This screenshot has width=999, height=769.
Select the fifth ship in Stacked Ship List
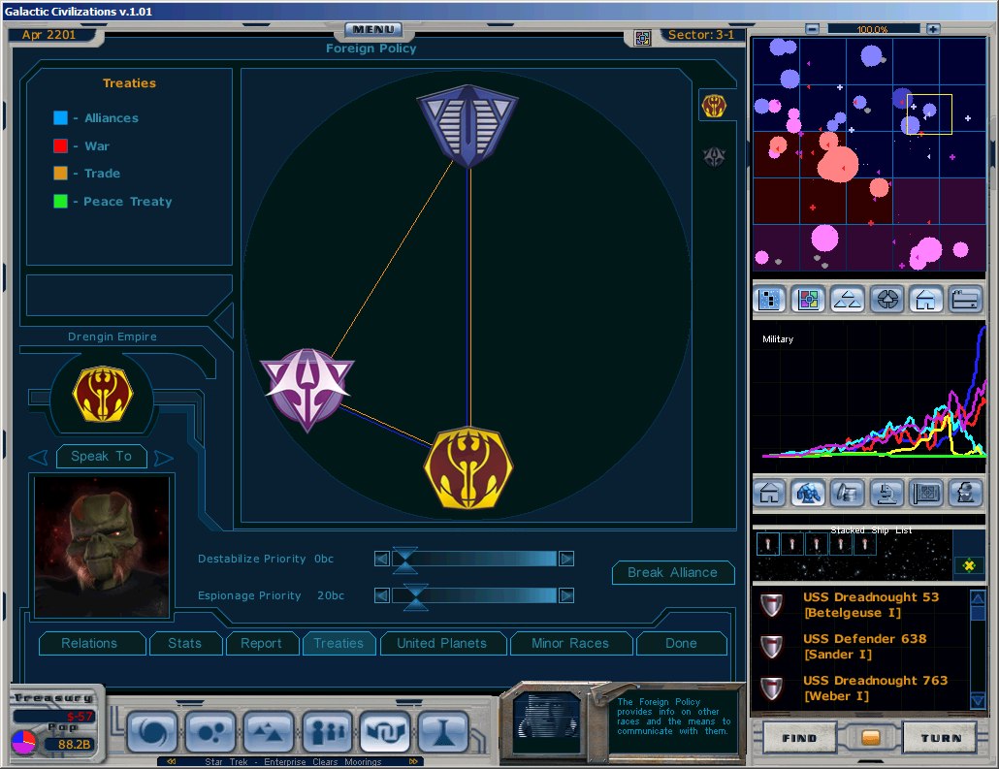click(x=864, y=544)
